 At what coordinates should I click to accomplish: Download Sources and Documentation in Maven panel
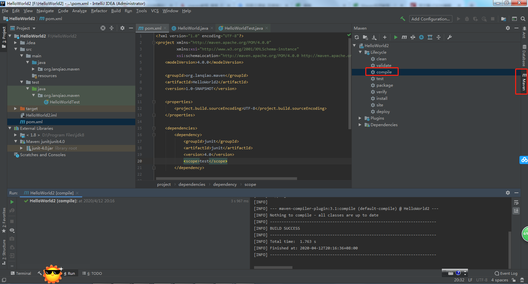(374, 37)
